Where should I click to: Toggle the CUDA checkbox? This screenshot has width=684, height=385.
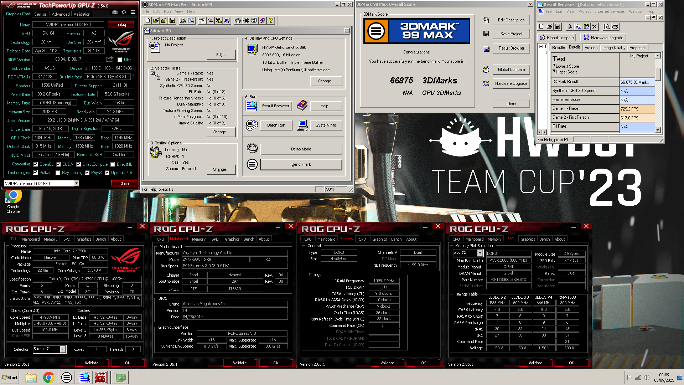click(x=58, y=164)
